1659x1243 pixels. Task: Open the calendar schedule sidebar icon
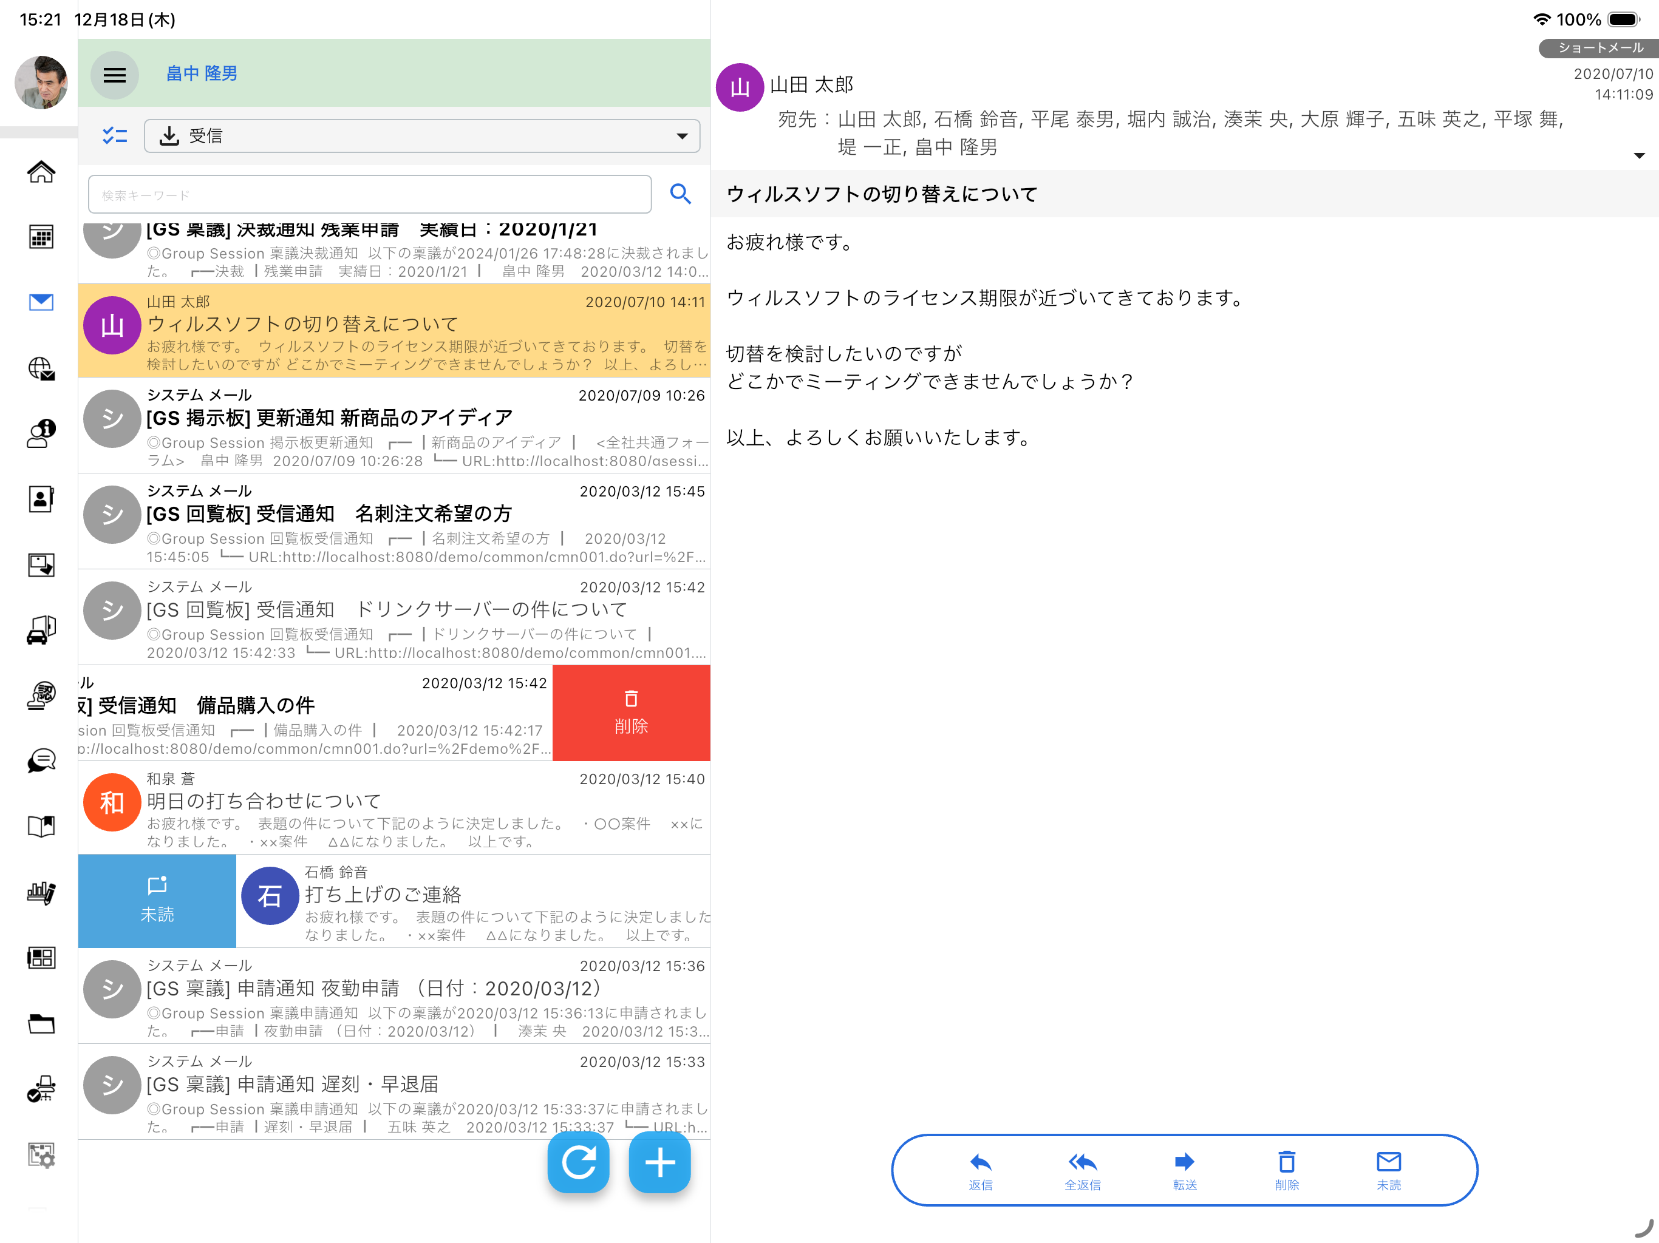[41, 237]
